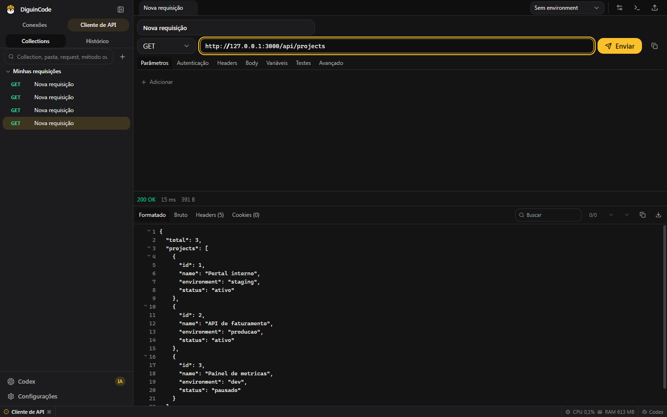667x417 pixels.
Task: Open the Body tab
Action: pos(252,63)
